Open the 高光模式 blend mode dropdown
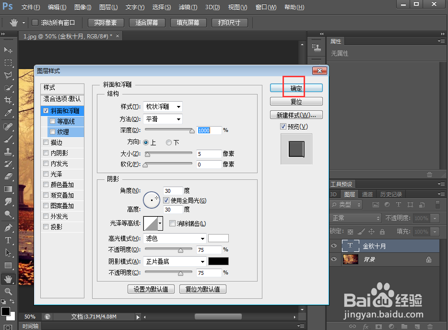The width and height of the screenshot is (448, 330). coord(175,238)
